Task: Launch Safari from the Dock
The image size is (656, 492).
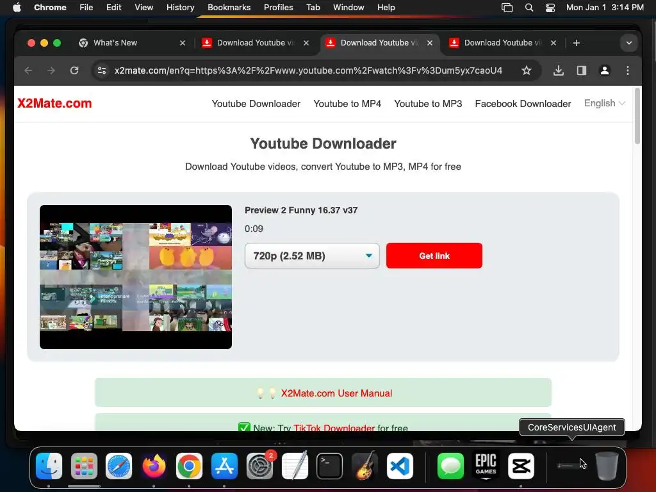Action: point(119,466)
